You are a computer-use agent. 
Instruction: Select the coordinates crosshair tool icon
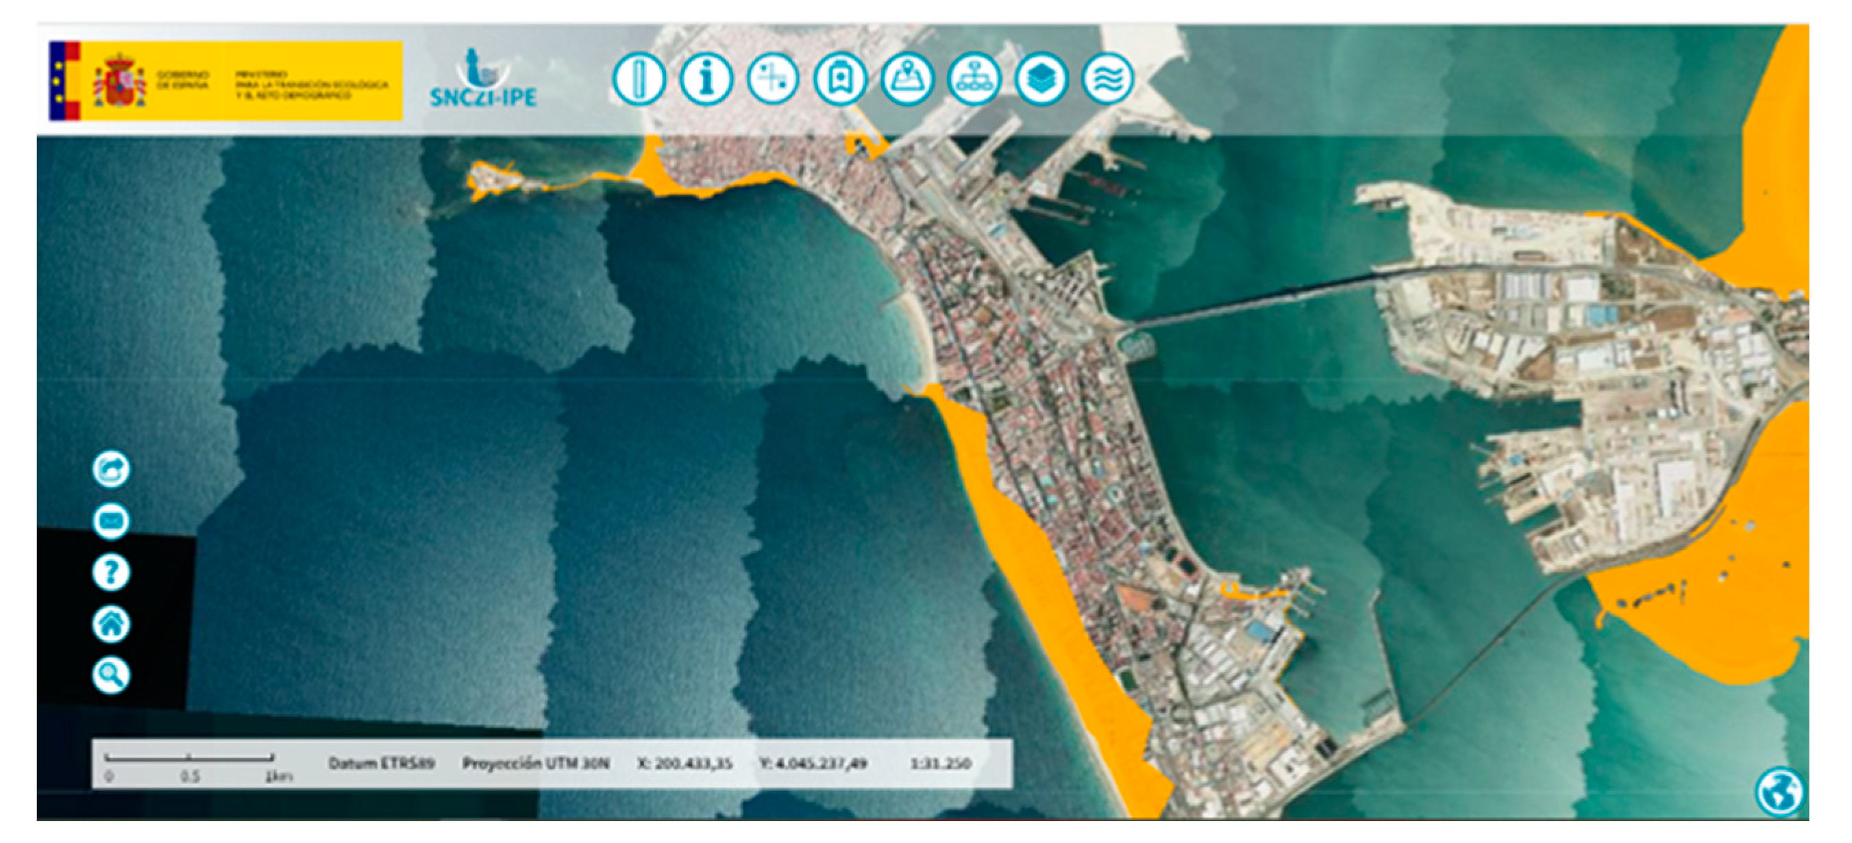point(773,79)
